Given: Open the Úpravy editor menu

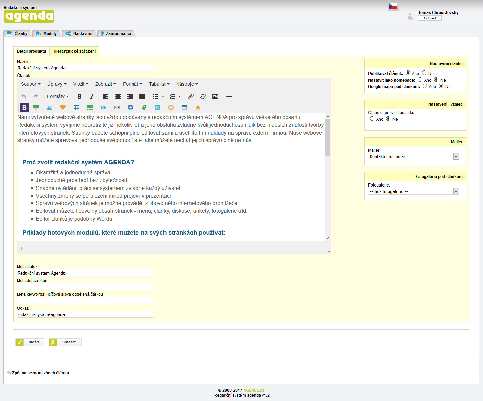Looking at the screenshot, I should [x=57, y=84].
